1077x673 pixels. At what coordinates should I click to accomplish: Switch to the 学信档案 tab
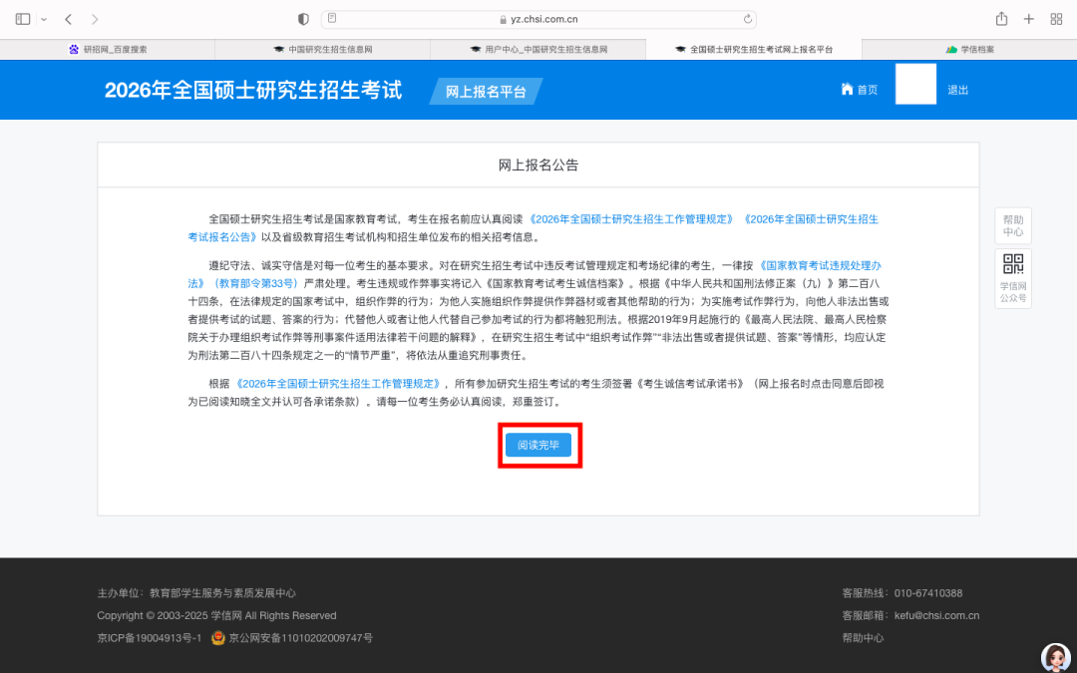pyautogui.click(x=969, y=49)
